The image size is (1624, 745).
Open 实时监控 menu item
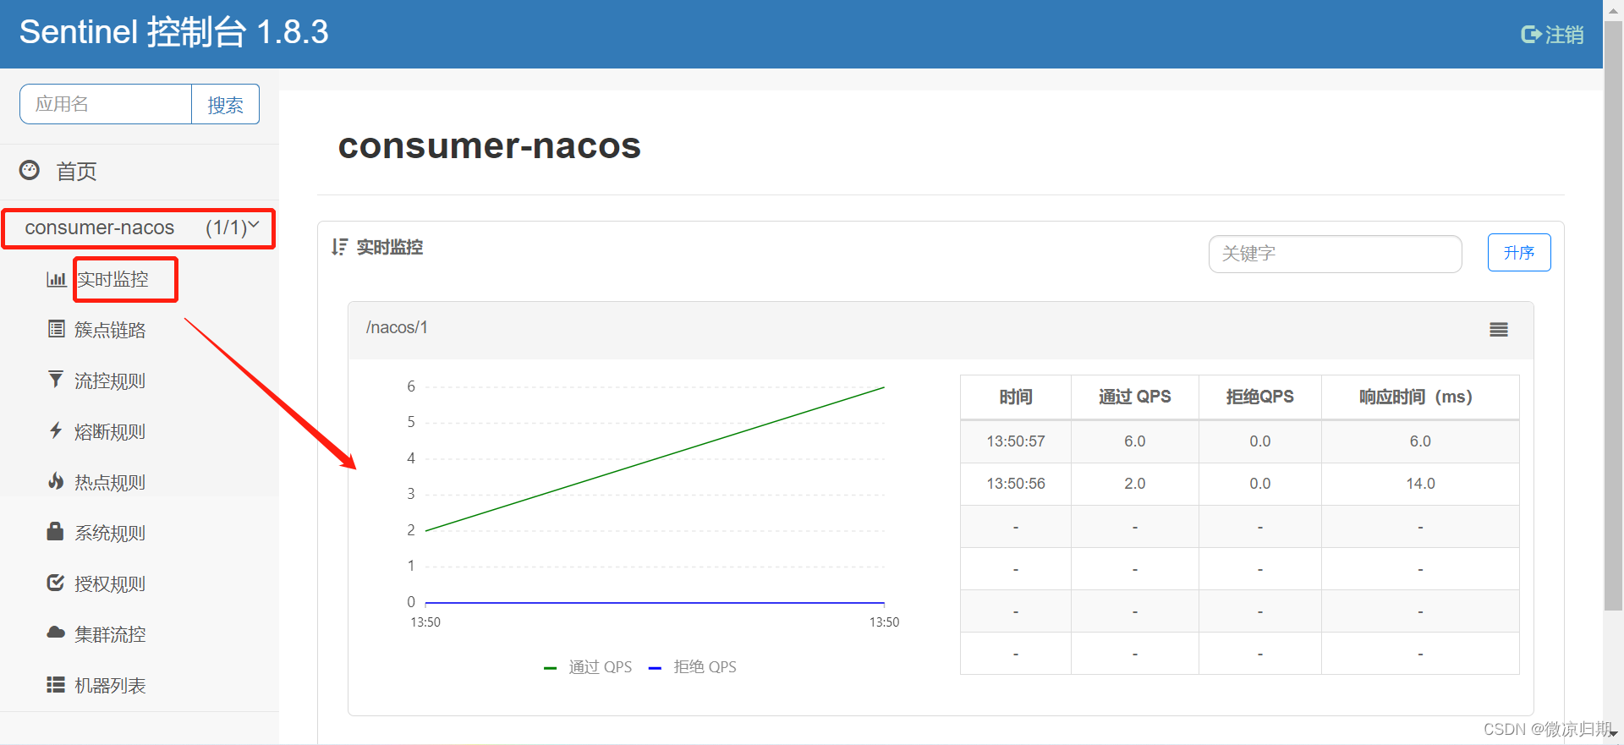pos(112,279)
